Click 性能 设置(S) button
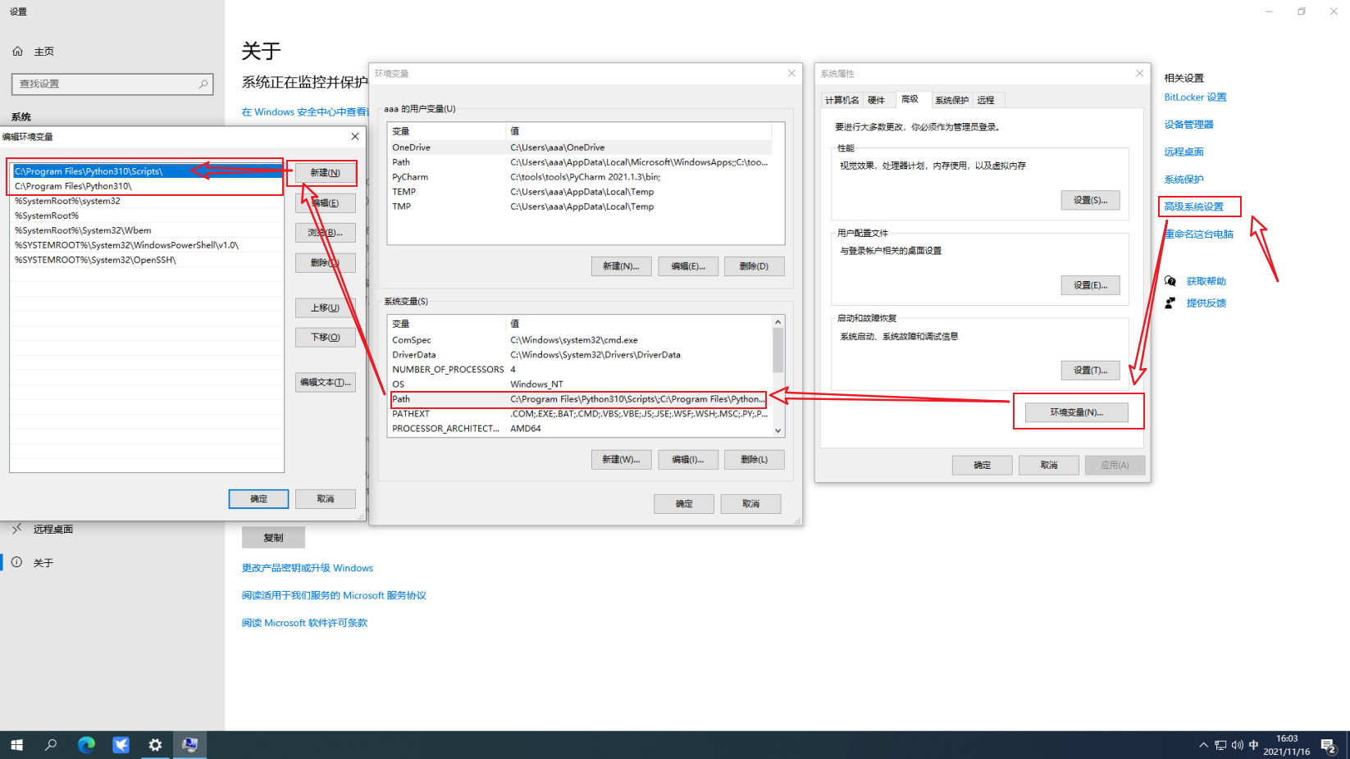The image size is (1350, 759). [x=1090, y=200]
